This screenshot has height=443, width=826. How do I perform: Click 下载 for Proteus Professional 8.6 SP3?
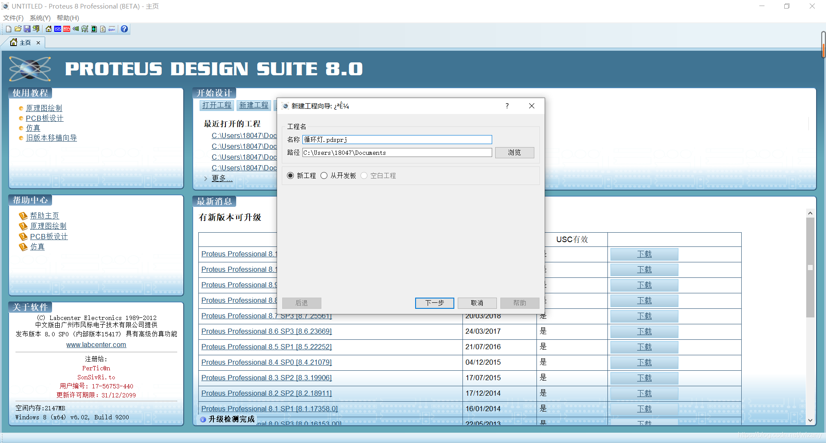point(644,332)
